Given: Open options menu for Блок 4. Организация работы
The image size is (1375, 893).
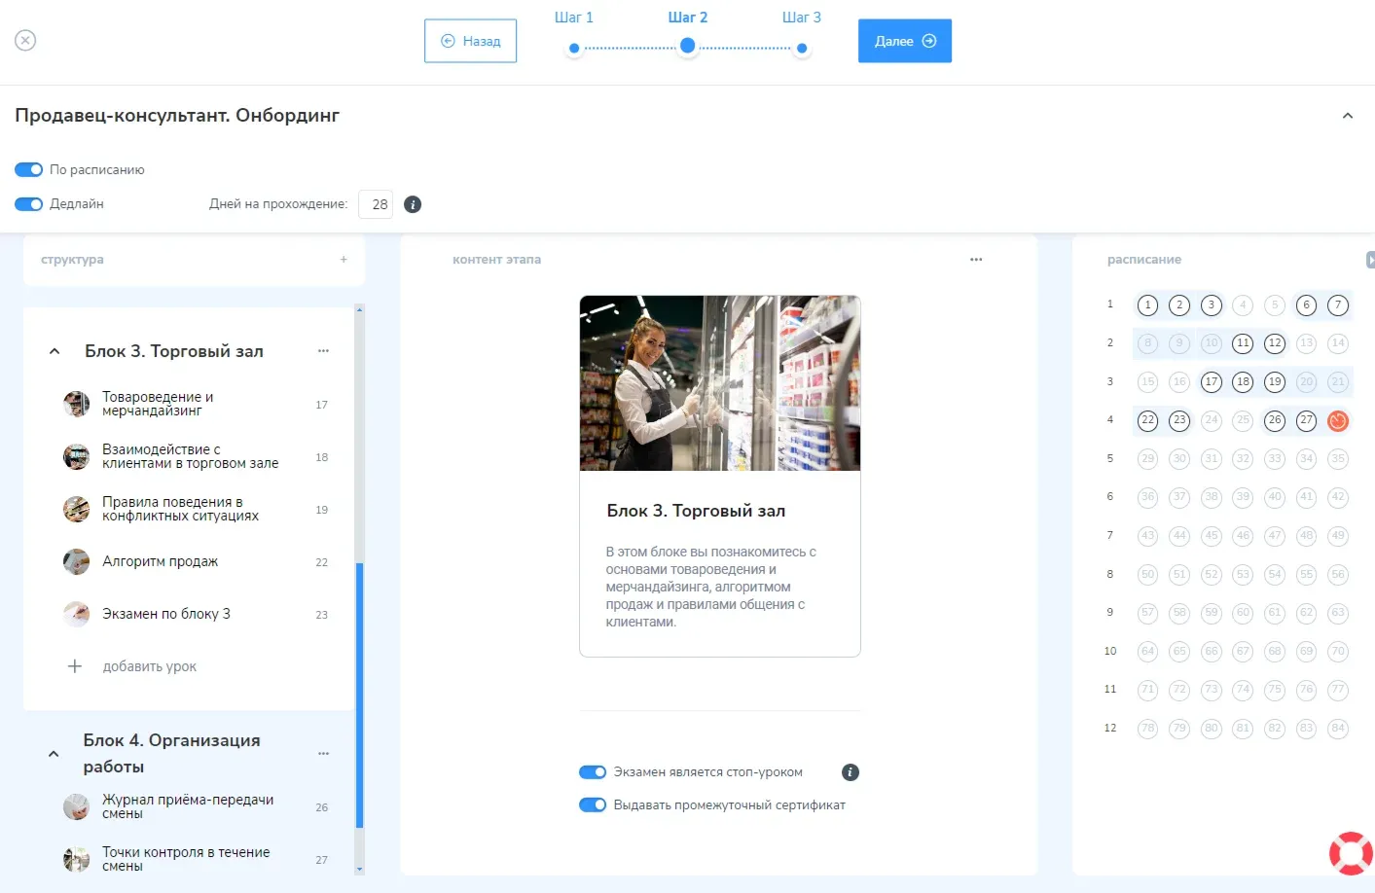Looking at the screenshot, I should tap(323, 754).
